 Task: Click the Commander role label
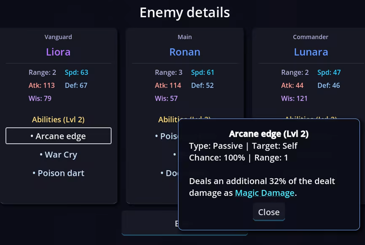pos(311,37)
